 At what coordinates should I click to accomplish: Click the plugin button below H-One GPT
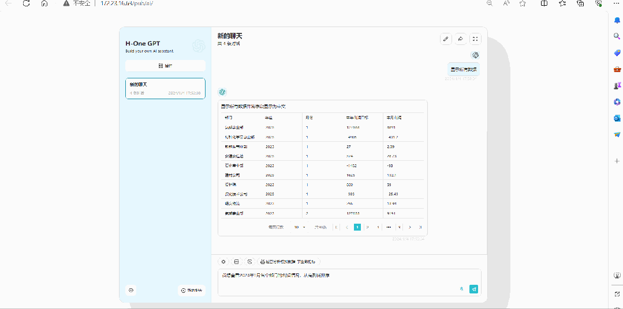coord(165,66)
